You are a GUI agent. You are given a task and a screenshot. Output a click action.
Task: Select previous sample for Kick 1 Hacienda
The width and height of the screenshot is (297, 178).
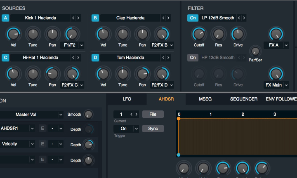[x=73, y=18]
